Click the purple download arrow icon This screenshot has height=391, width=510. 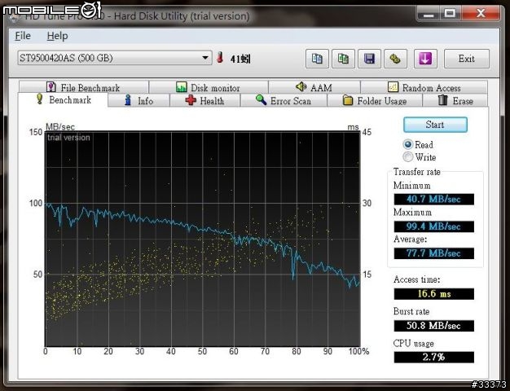[425, 59]
